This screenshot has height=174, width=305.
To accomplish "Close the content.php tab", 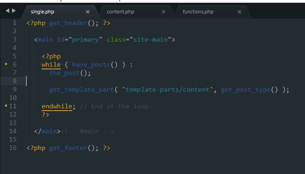I will tap(163, 12).
